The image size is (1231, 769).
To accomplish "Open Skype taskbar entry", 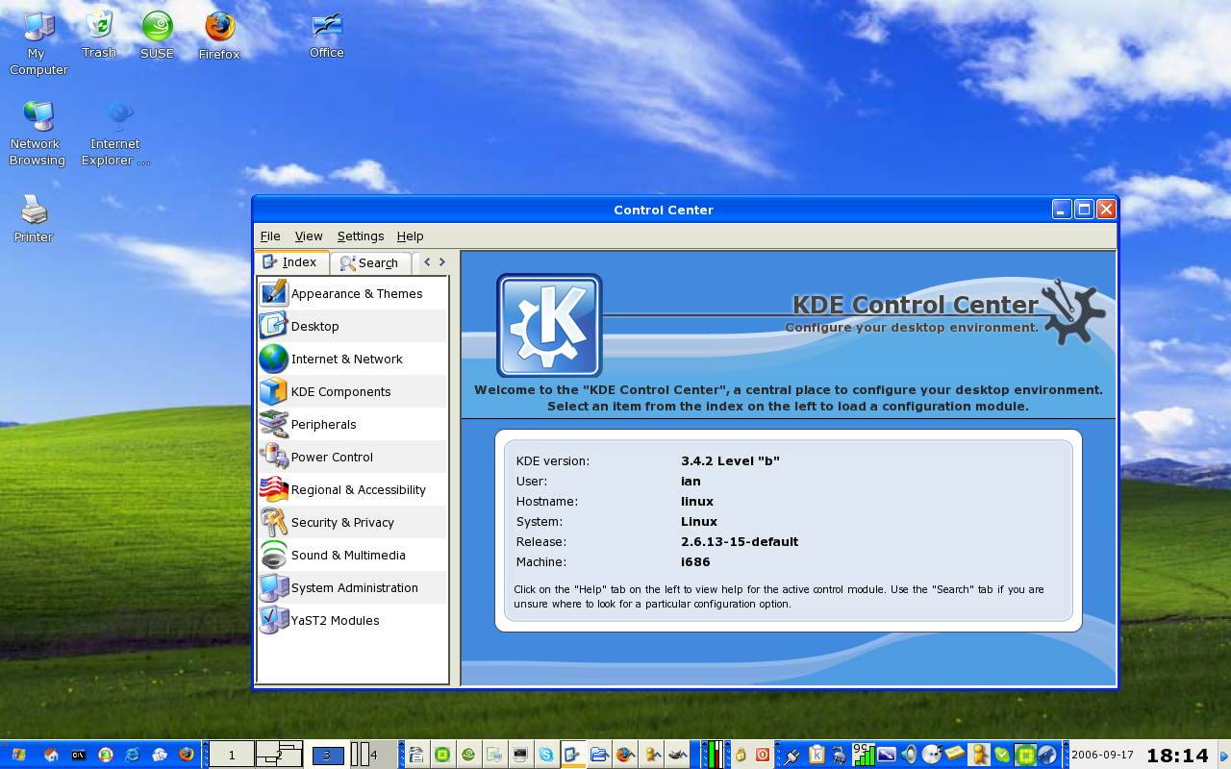I will [x=546, y=755].
